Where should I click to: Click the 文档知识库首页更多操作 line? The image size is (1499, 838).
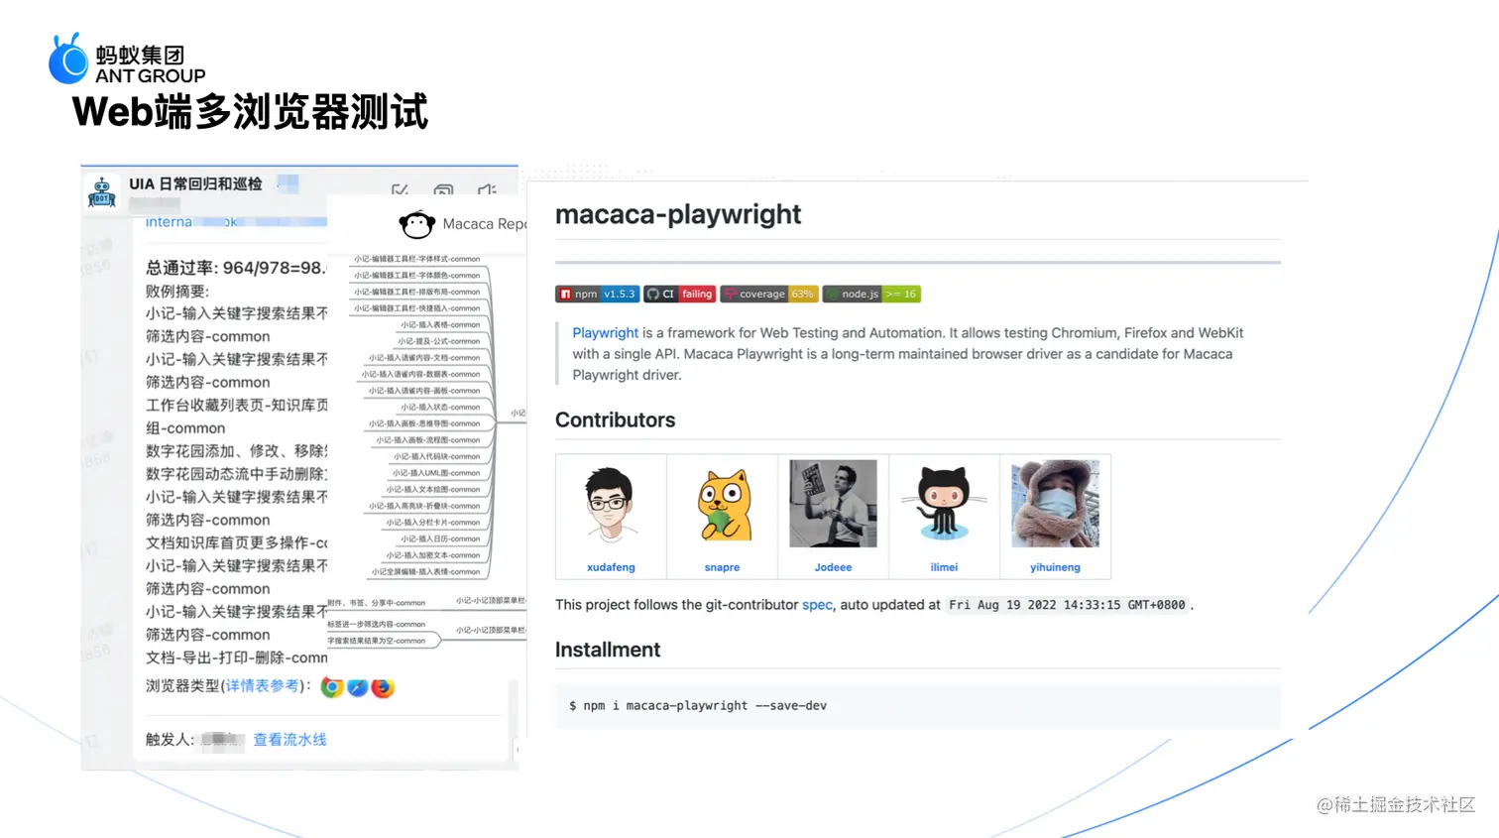coord(236,543)
